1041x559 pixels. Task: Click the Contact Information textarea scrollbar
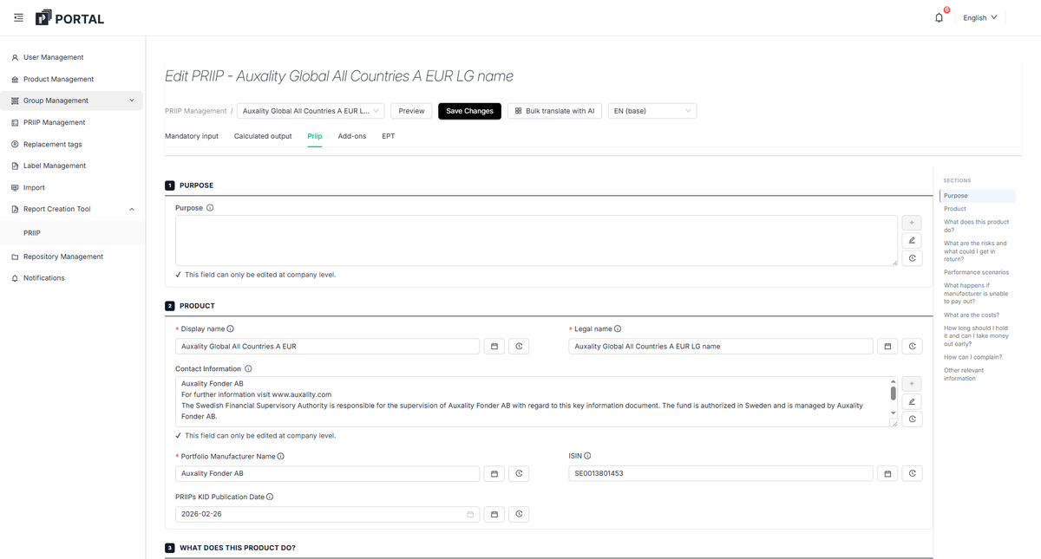pyautogui.click(x=894, y=393)
